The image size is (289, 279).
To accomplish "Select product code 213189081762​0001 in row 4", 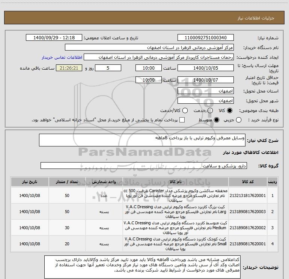I will coord(248,244).
